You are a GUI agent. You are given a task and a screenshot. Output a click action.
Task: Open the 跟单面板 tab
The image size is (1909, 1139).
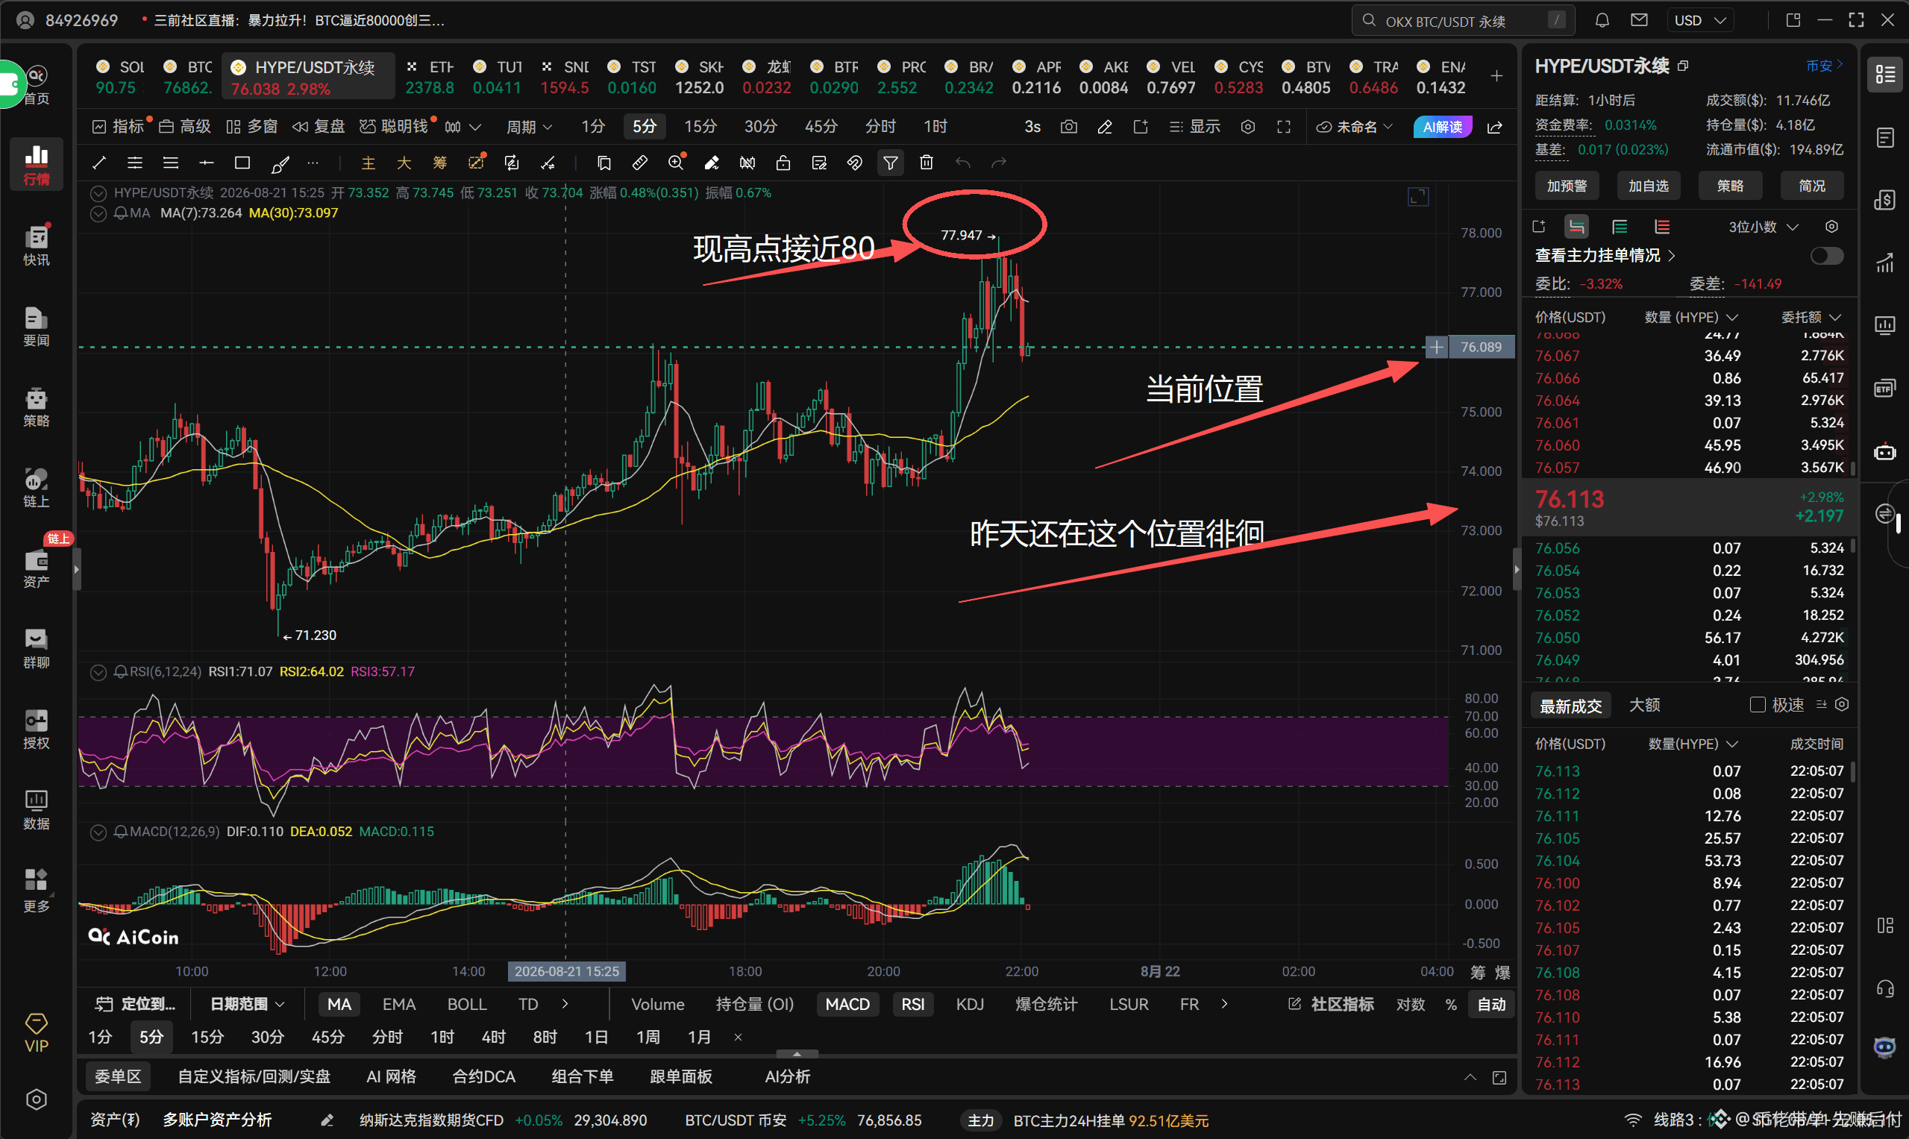pos(681,1078)
